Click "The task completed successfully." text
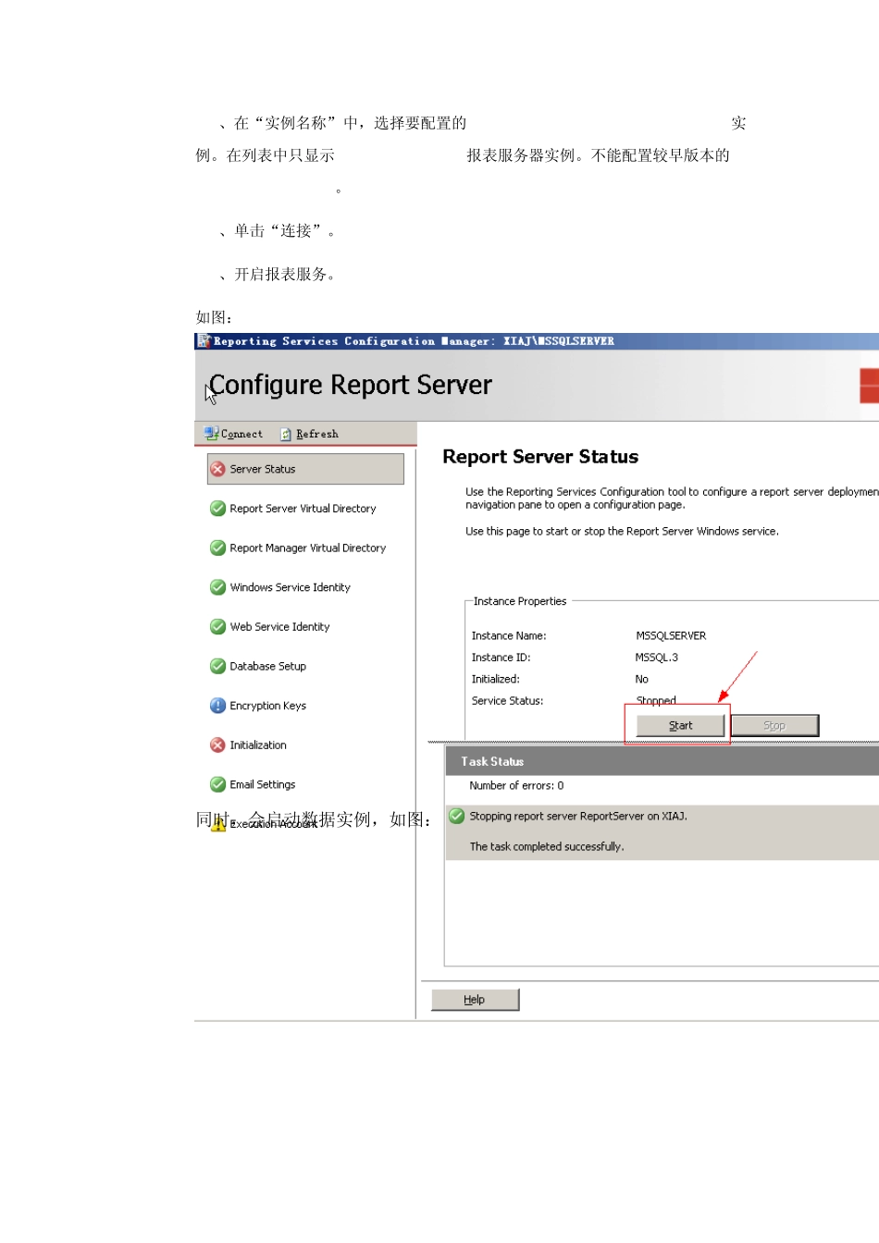The width and height of the screenshot is (879, 1243). (x=547, y=846)
